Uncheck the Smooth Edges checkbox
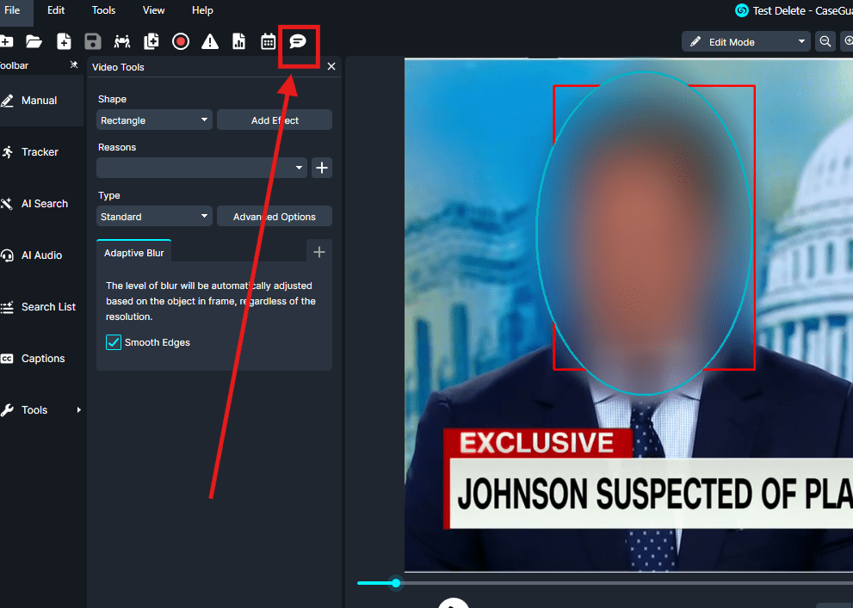Screen dimensions: 853x608 [114, 342]
